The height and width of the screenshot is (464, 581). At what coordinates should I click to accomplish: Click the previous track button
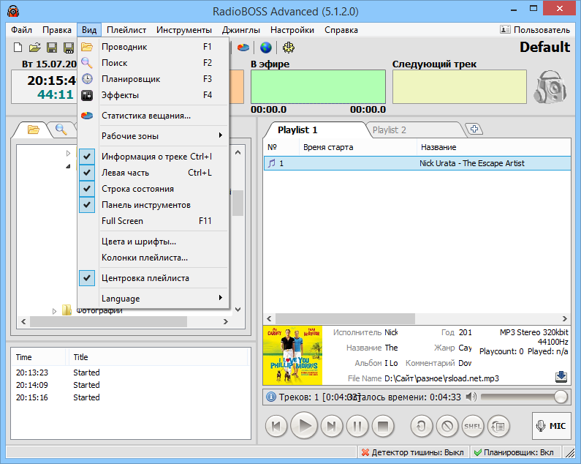276,426
